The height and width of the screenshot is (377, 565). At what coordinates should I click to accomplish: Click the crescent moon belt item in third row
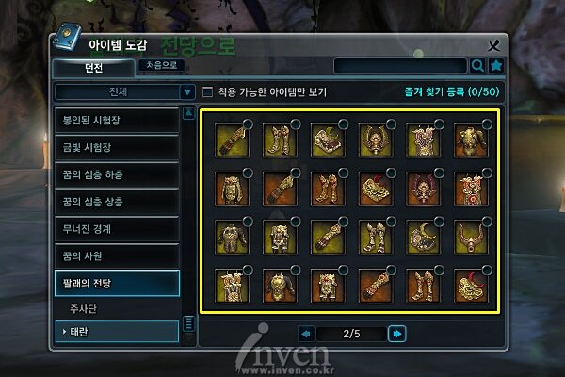coord(423,237)
